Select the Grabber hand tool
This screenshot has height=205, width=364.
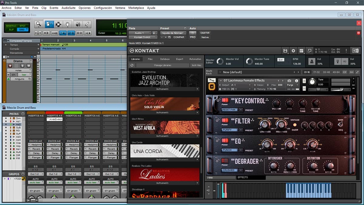pyautogui.click(x=68, y=24)
